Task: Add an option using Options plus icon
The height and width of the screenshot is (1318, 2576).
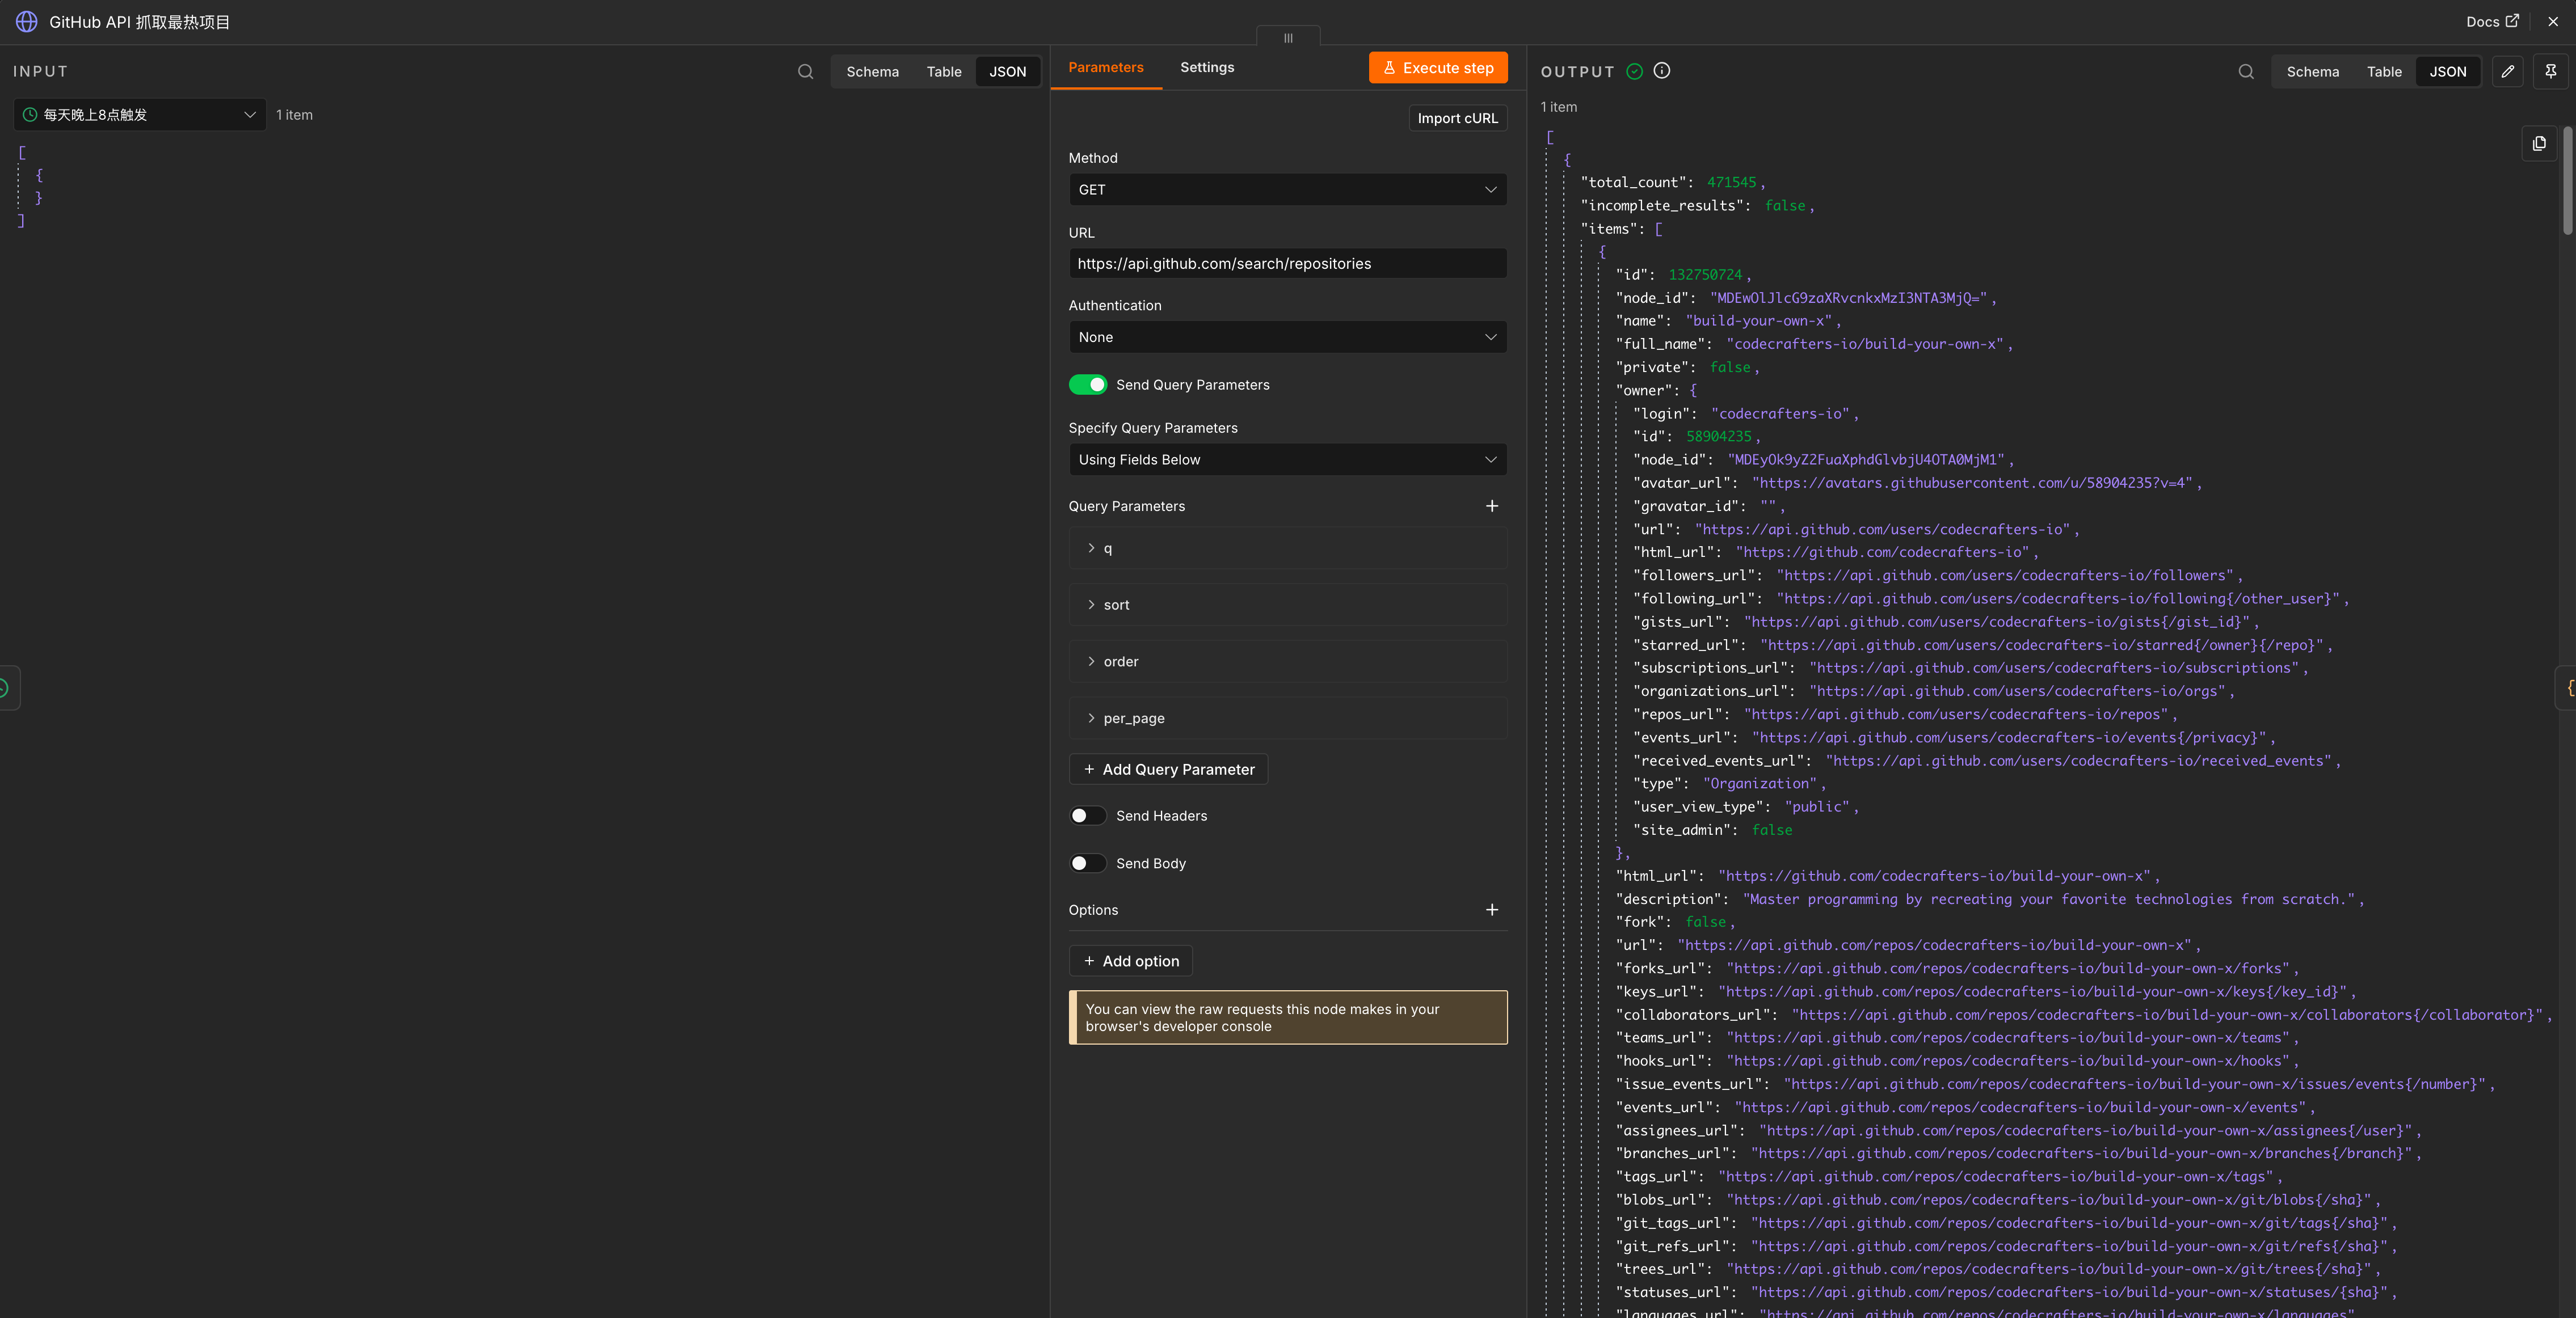Action: click(1492, 909)
